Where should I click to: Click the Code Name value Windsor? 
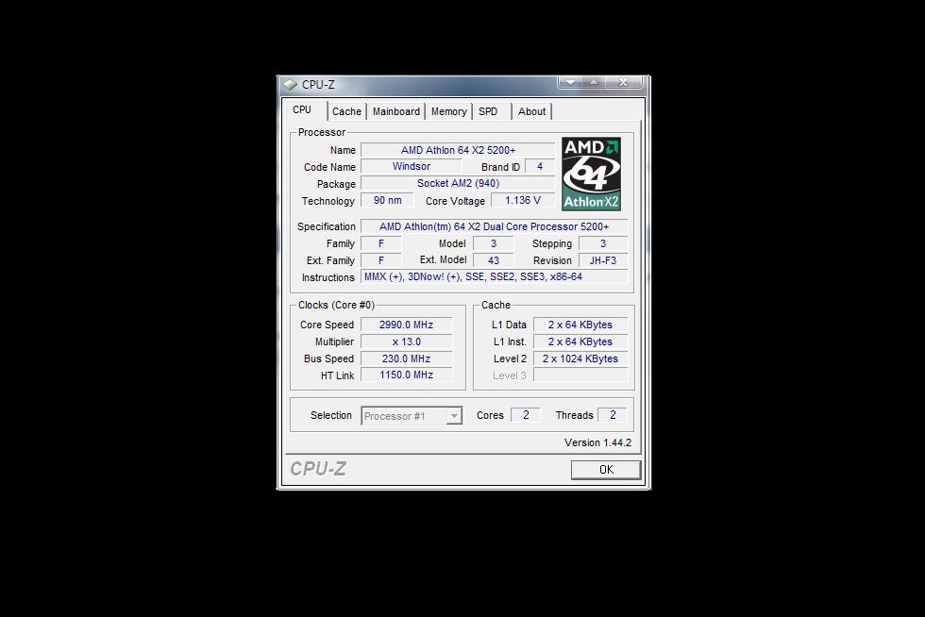tap(412, 167)
